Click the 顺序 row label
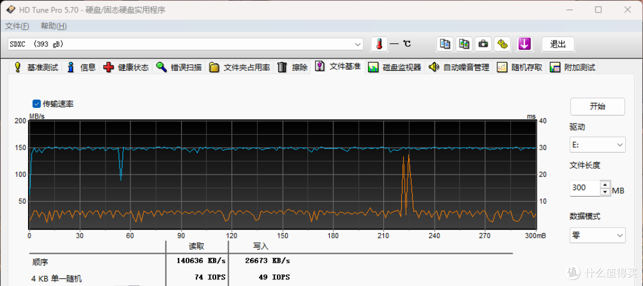643x286 pixels. pos(40,262)
